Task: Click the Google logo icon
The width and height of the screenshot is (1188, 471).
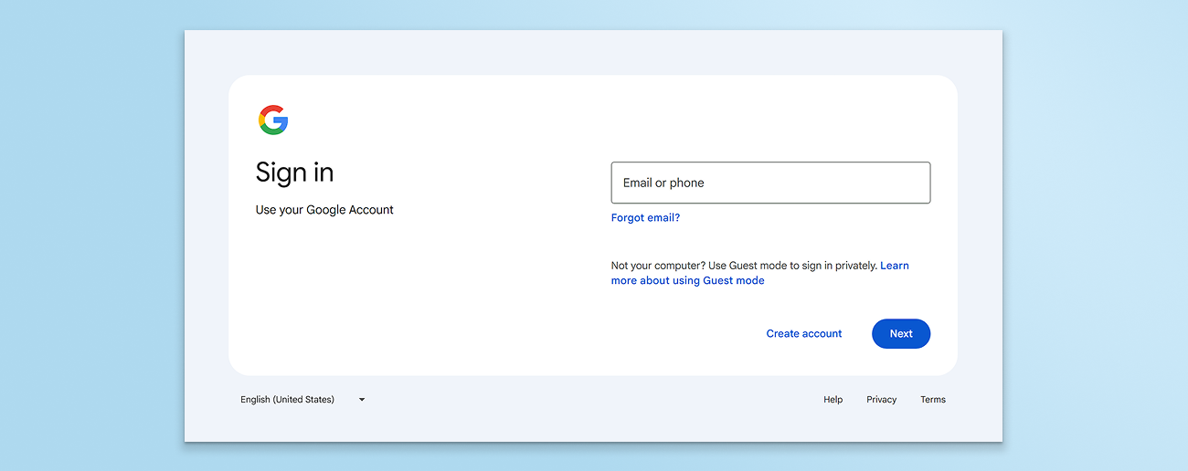Action: tap(273, 120)
